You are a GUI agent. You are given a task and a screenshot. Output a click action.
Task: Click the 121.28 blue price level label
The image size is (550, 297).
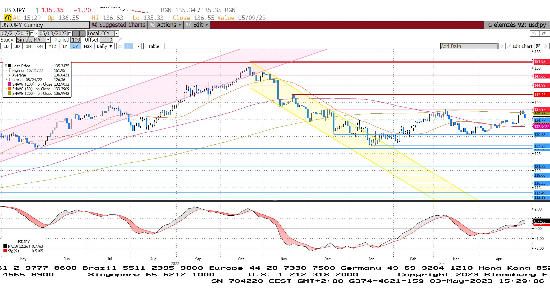541,166
